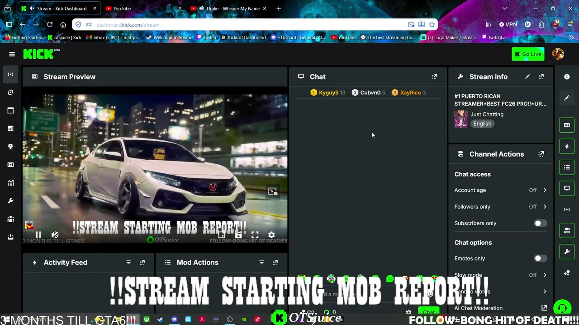Select the trophy icon in left sidebar

pos(10,147)
